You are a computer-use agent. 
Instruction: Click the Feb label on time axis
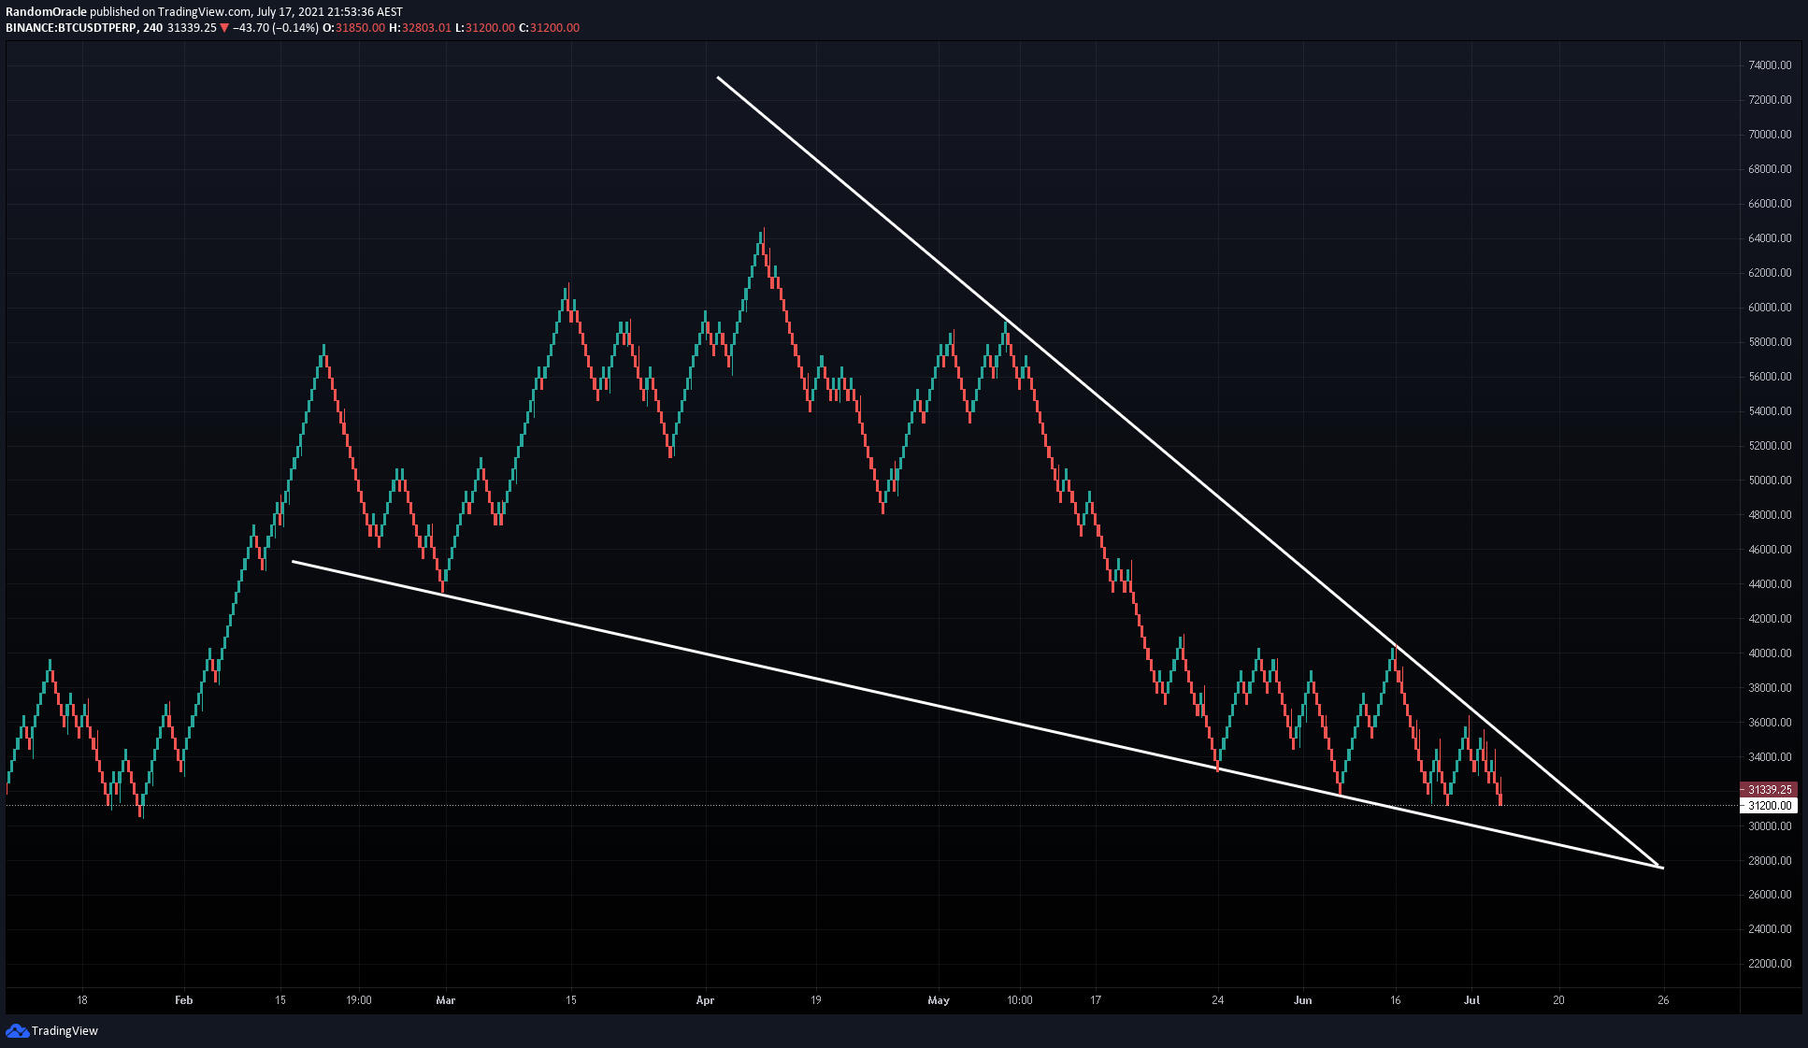point(184,1000)
